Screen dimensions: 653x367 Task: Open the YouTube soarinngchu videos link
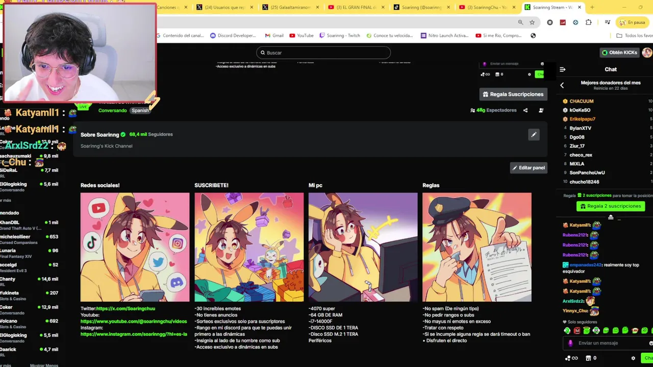(x=134, y=322)
